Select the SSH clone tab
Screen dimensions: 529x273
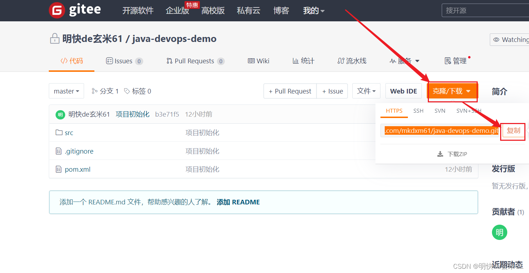pyautogui.click(x=419, y=111)
